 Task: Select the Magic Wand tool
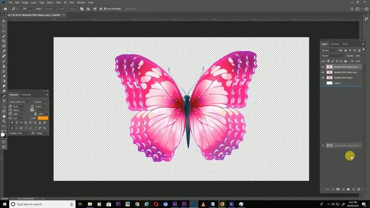click(4, 36)
